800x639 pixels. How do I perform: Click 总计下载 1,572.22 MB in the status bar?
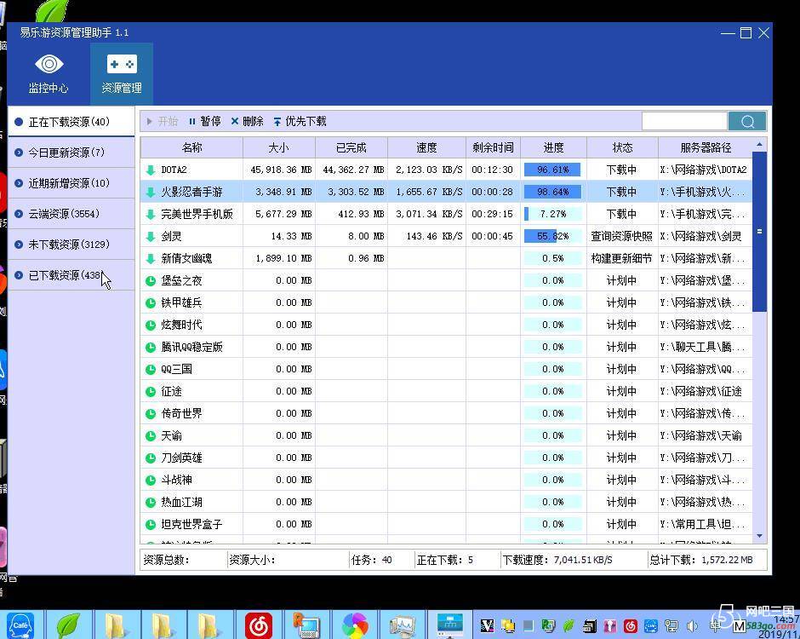701,560
